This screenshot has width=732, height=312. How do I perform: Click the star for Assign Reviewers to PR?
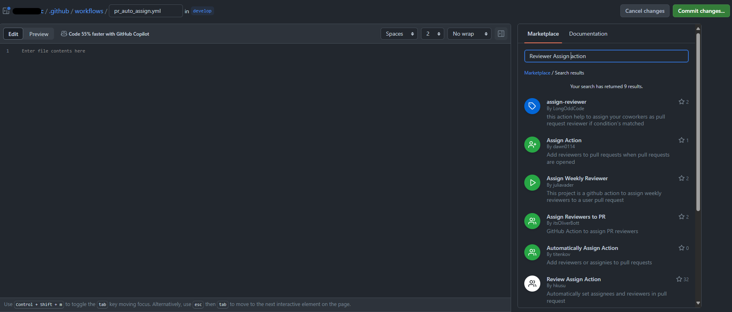(x=681, y=217)
